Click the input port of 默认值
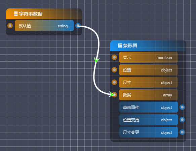 10,26
